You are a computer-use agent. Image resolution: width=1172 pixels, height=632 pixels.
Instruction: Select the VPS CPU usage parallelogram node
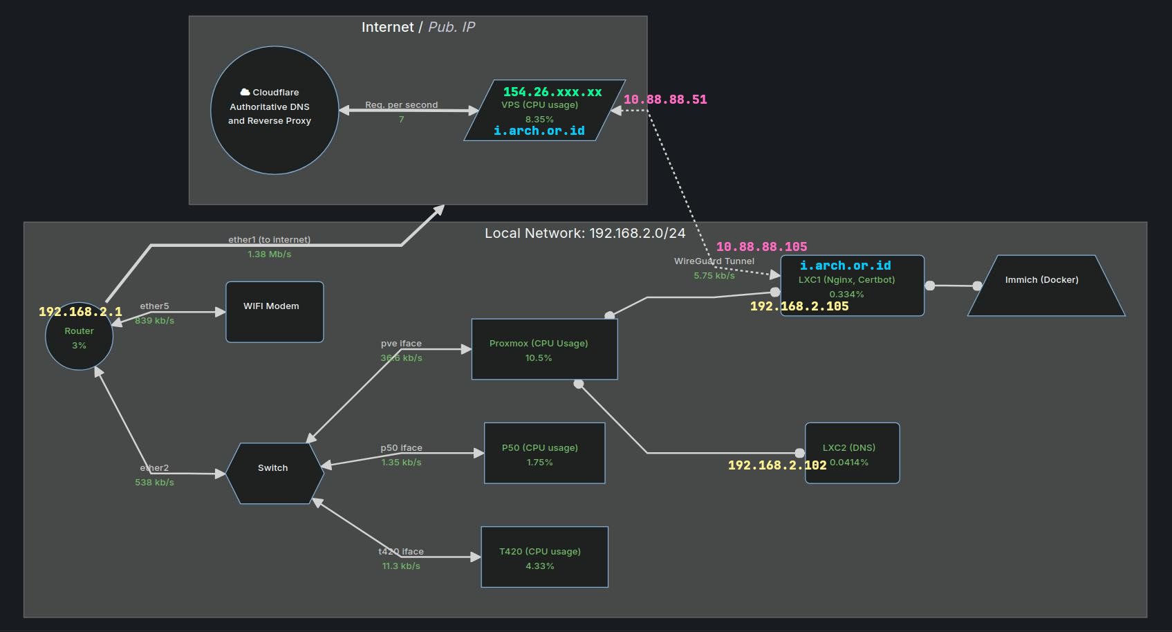(544, 111)
